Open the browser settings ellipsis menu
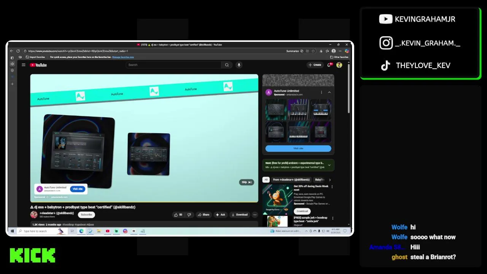Image resolution: width=487 pixels, height=274 pixels. click(x=341, y=51)
